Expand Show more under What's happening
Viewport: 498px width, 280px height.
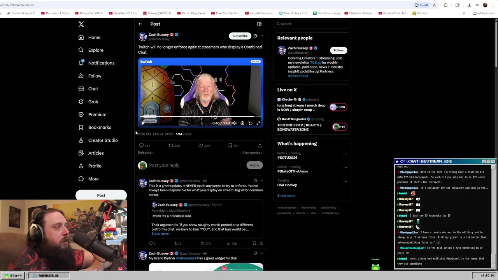[x=286, y=196]
